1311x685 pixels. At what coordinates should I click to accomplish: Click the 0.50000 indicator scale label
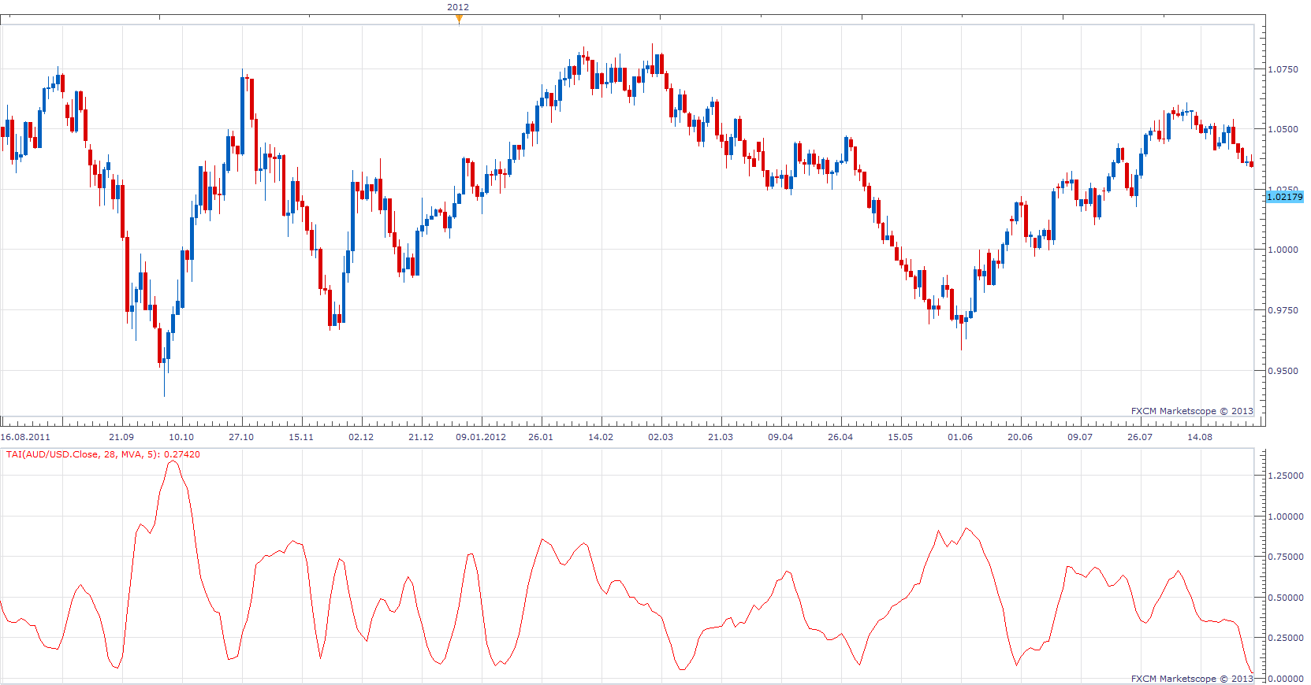click(1285, 598)
